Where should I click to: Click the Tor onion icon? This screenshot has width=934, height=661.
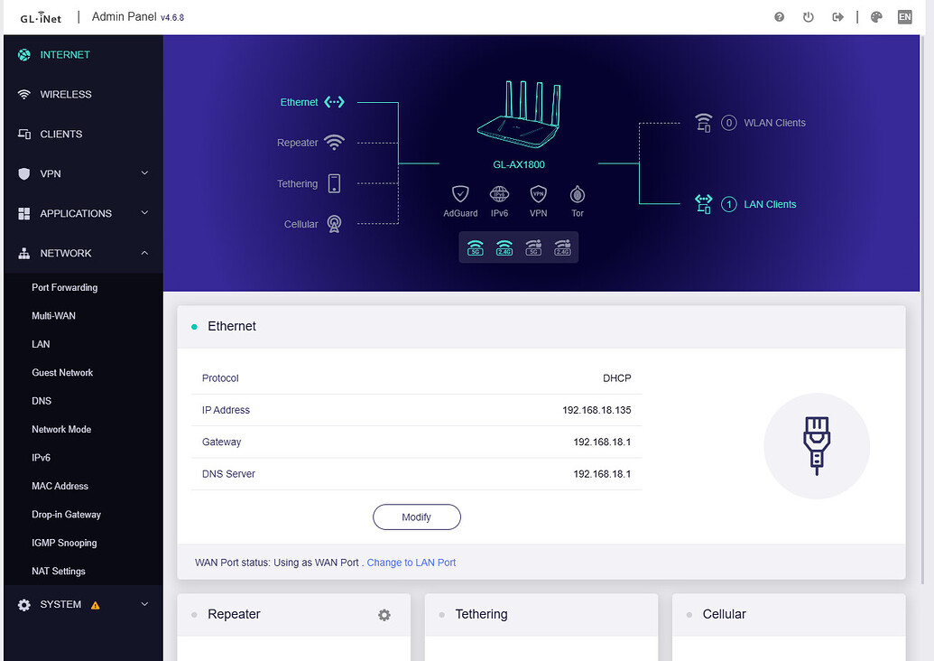[578, 194]
